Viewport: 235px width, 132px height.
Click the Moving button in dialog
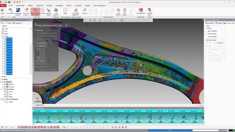click(x=42, y=46)
